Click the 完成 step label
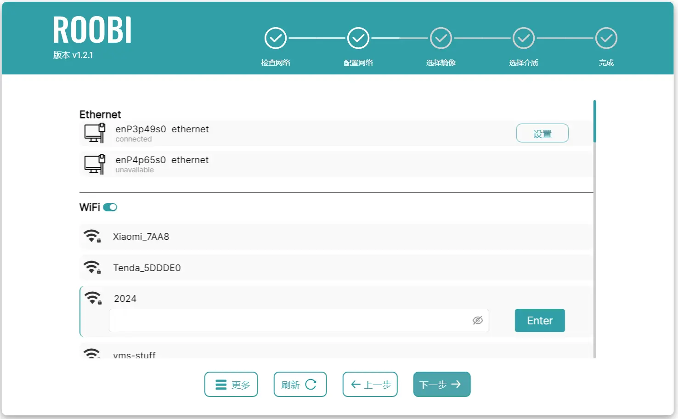The height and width of the screenshot is (419, 678). 606,62
